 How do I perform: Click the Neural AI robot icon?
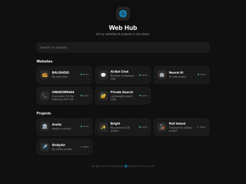(162, 75)
